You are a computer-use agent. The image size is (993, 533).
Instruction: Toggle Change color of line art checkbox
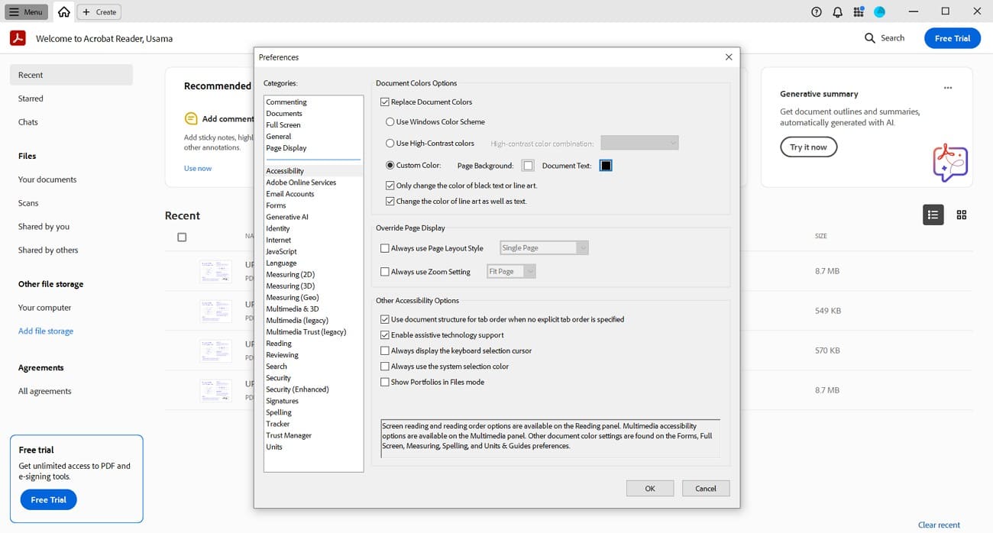tap(390, 202)
